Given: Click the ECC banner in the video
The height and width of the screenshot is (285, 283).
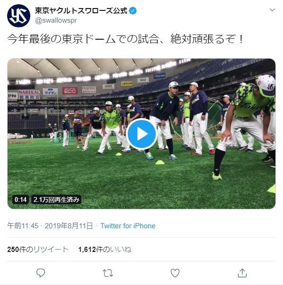Looking at the screenshot, I should tap(70, 91).
